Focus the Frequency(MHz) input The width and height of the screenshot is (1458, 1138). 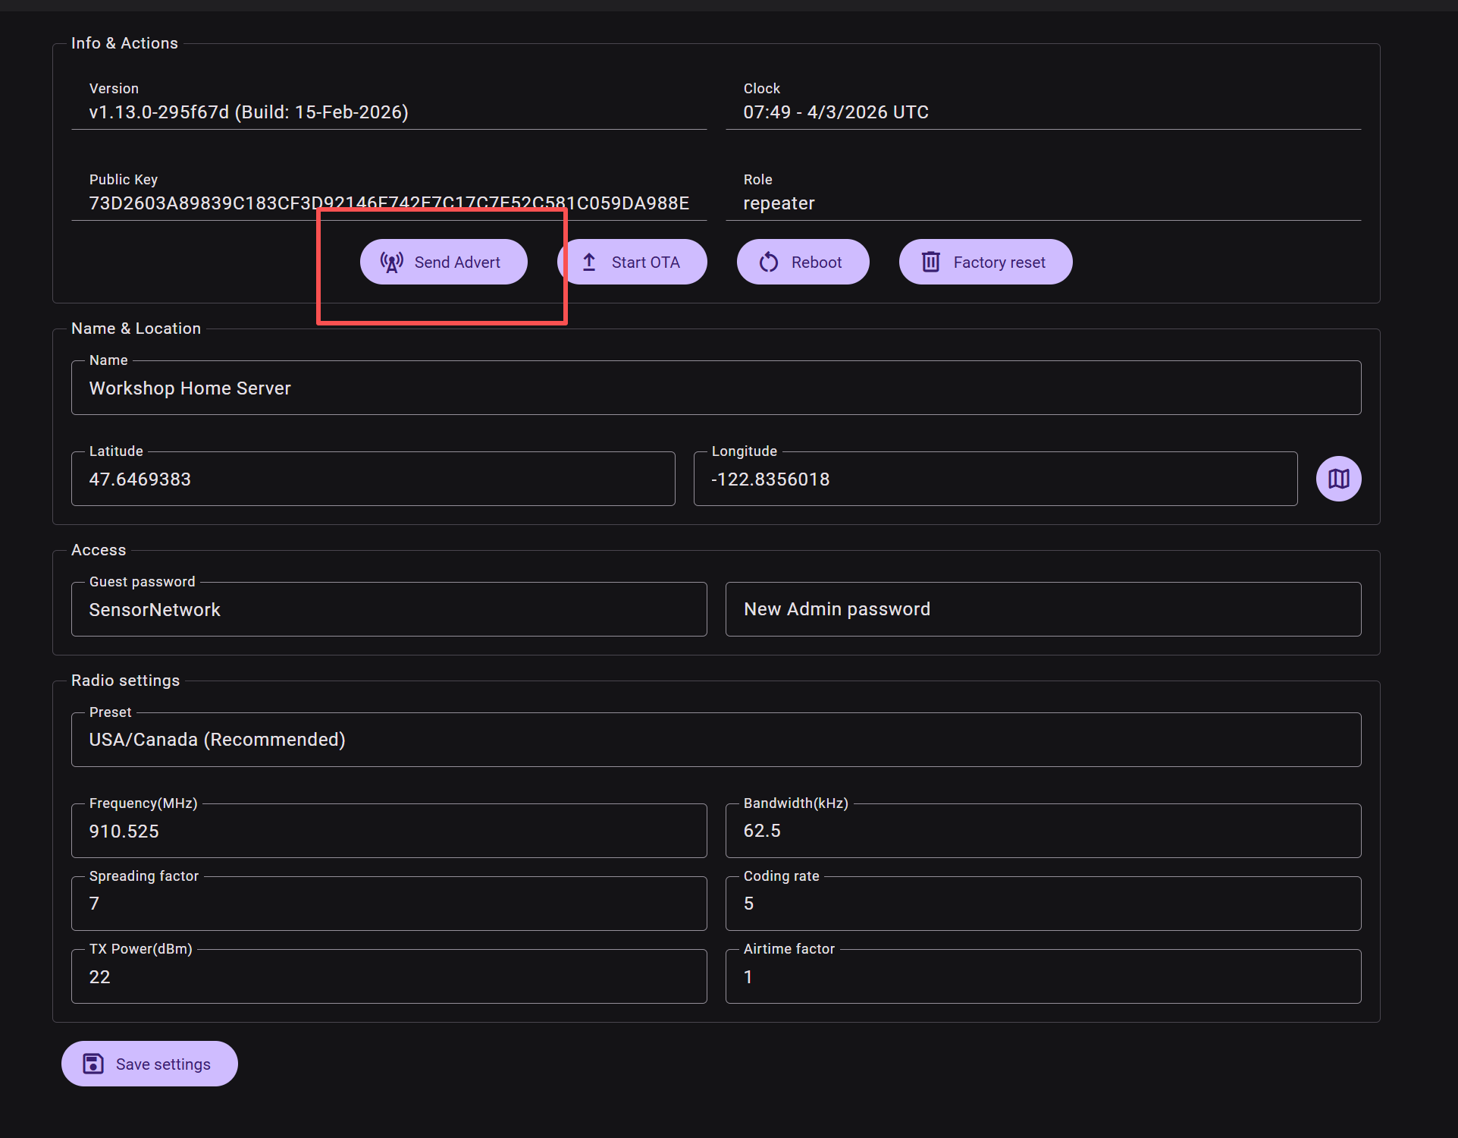[x=388, y=831]
